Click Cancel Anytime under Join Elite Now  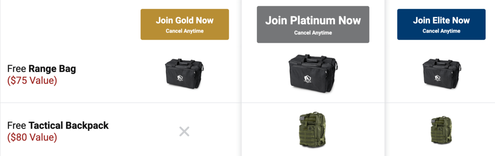pyautogui.click(x=441, y=31)
